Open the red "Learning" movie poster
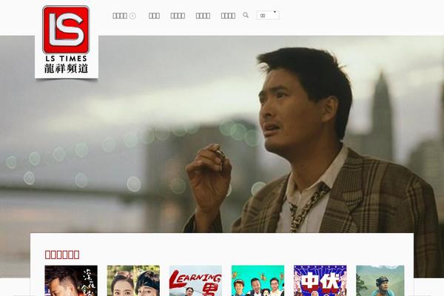Image resolution: width=444 pixels, height=296 pixels. coord(195,280)
